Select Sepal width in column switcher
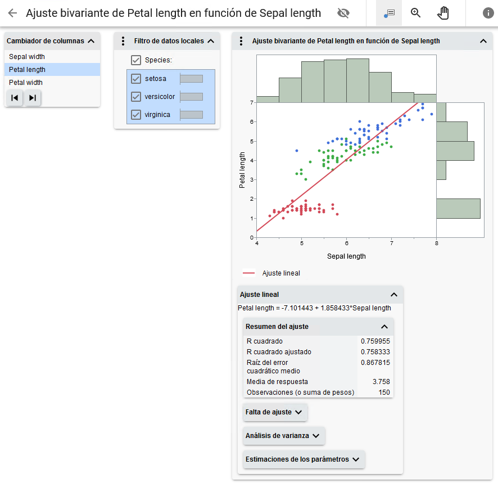498x483 pixels. [x=27, y=57]
